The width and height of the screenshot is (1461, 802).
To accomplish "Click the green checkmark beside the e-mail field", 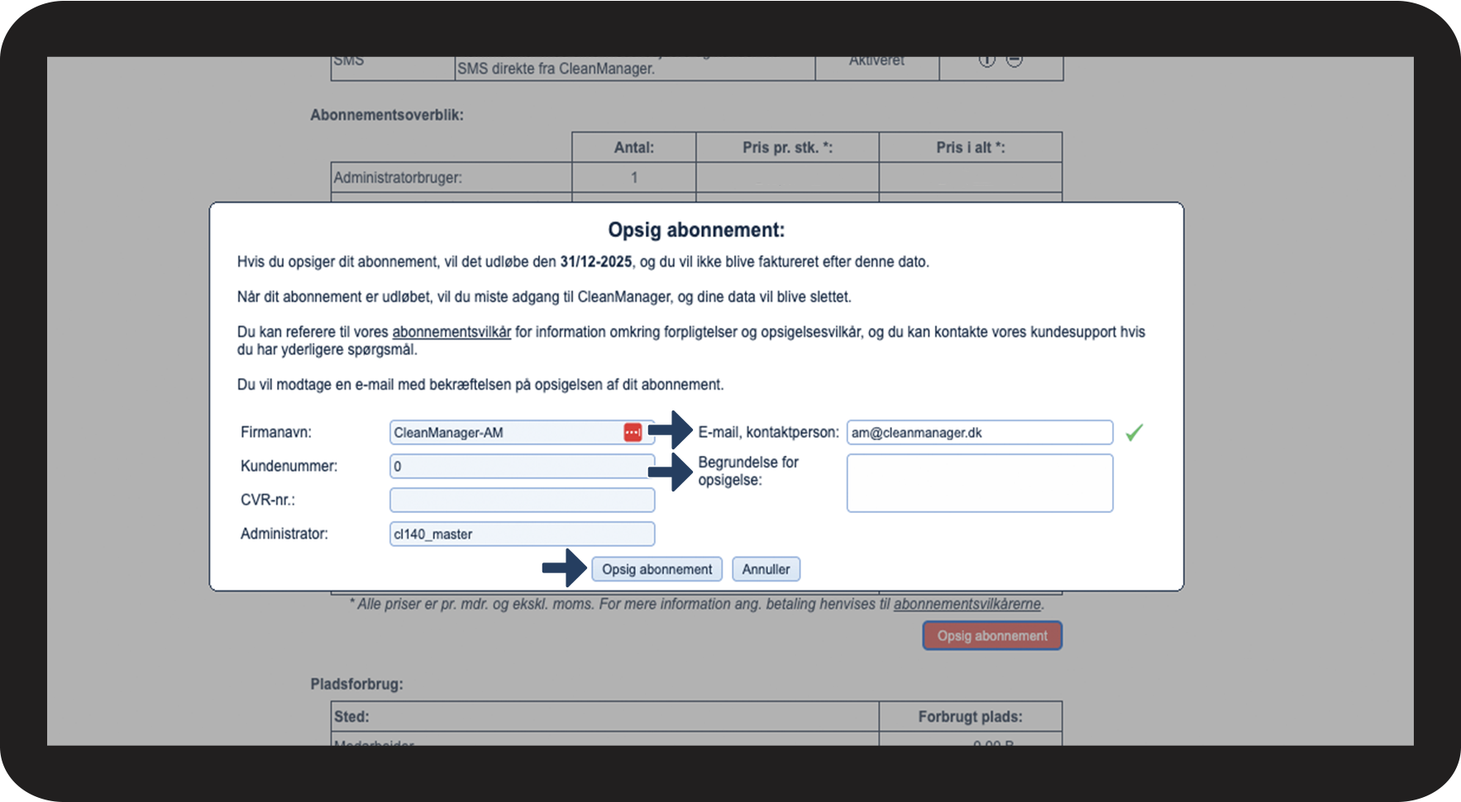I will pos(1134,432).
